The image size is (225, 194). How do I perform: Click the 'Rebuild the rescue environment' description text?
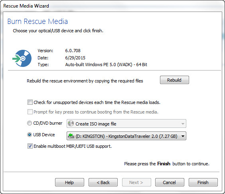(x=85, y=81)
